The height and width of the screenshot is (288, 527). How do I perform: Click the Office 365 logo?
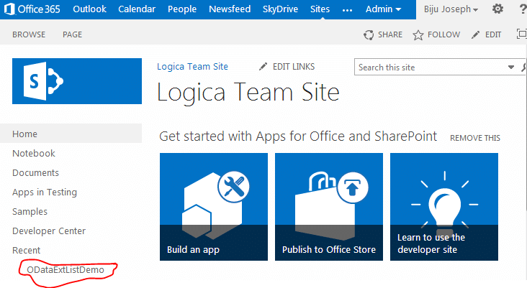click(32, 9)
